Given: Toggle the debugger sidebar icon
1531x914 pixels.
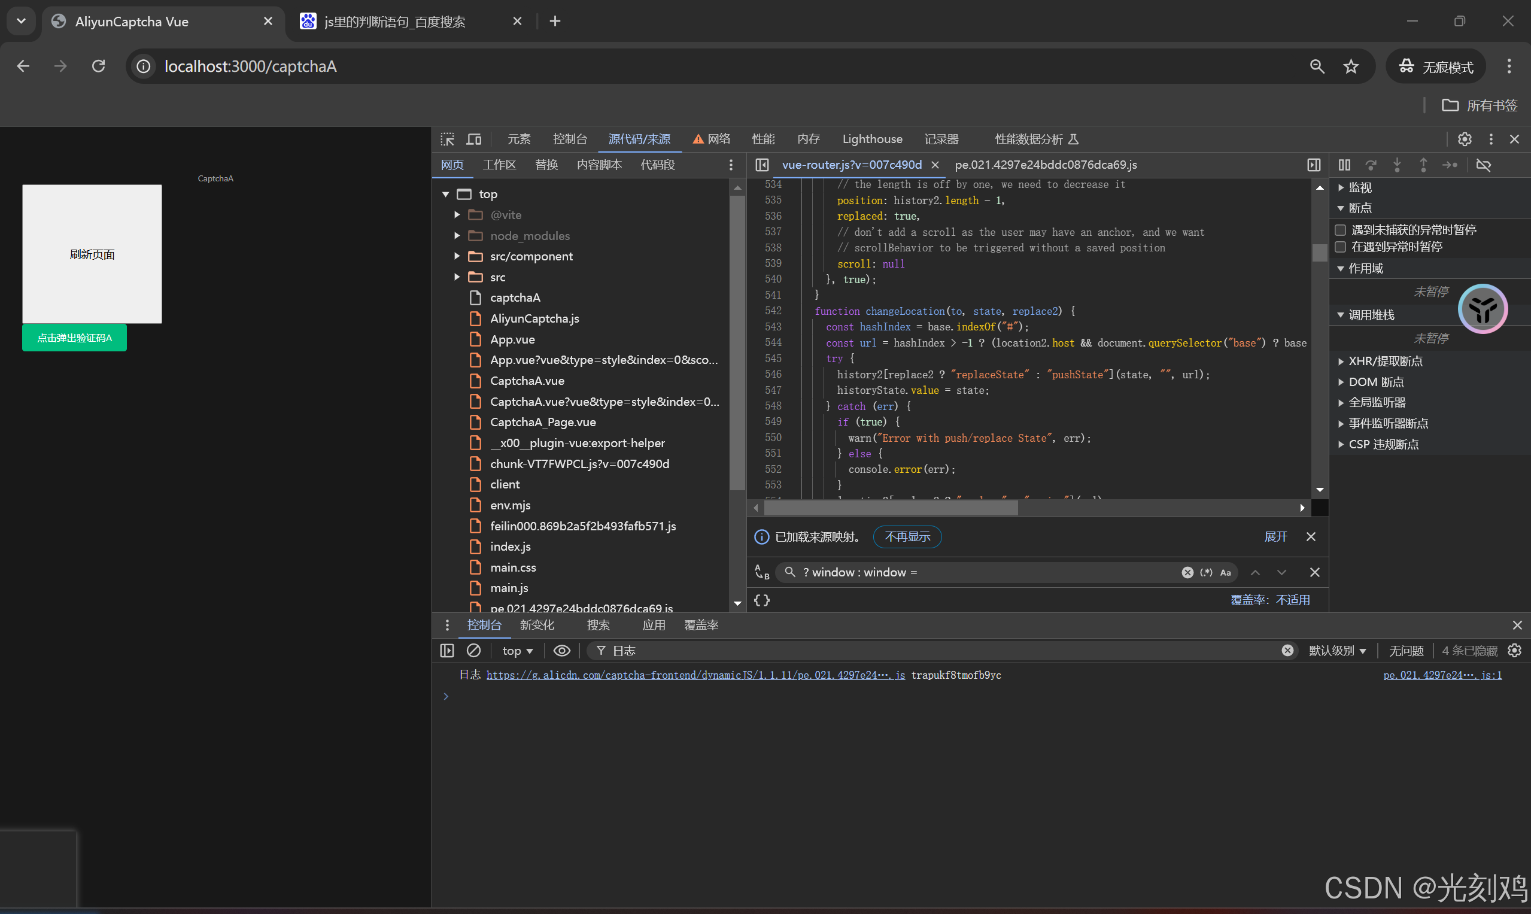Looking at the screenshot, I should (1314, 165).
